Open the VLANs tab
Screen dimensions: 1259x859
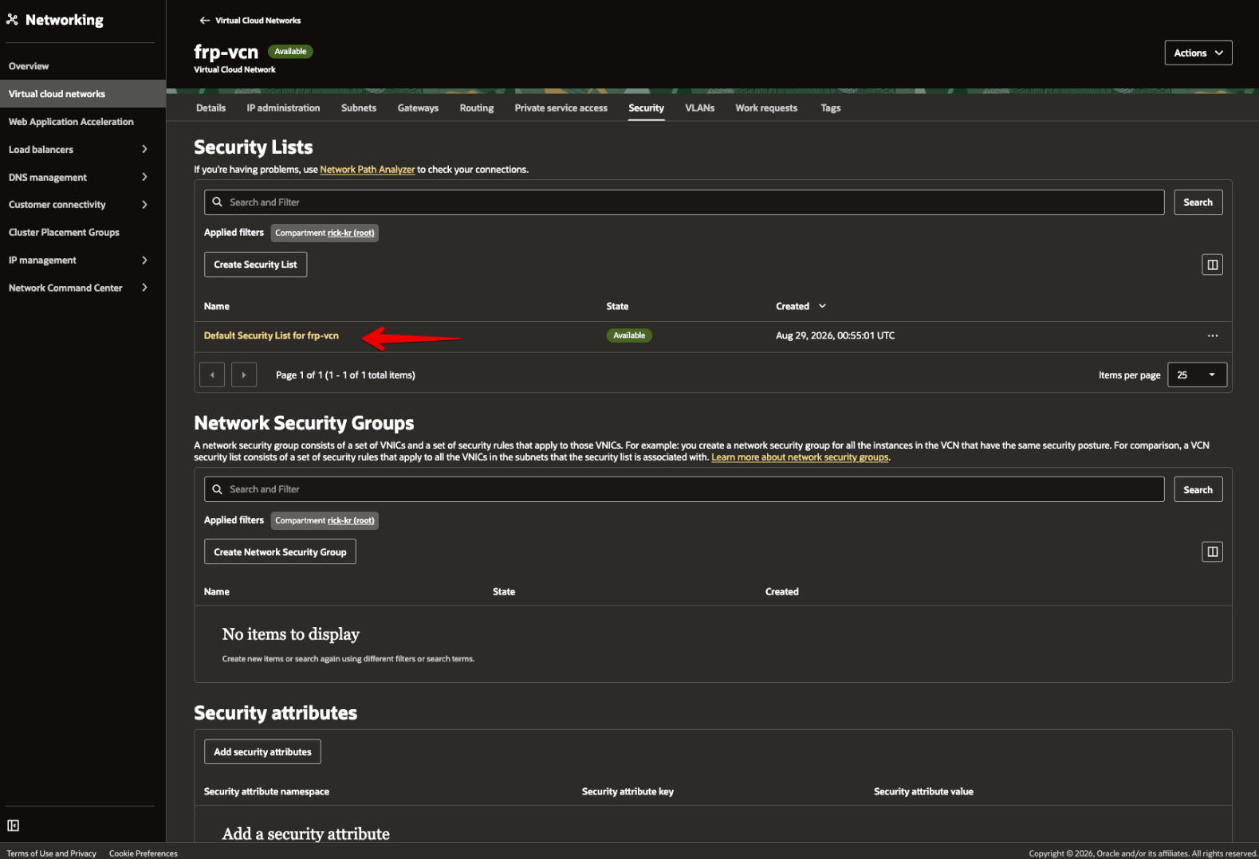[699, 108]
